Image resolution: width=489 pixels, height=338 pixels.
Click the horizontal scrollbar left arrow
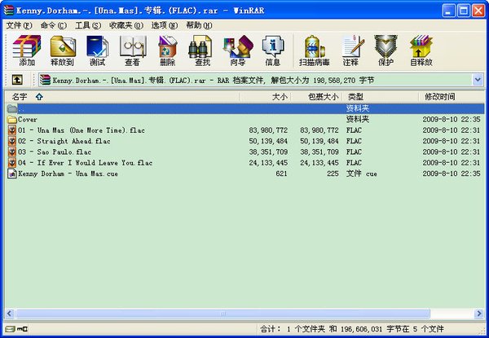pos(9,314)
